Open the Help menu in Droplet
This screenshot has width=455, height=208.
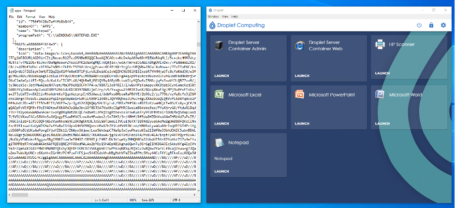[x=235, y=16]
